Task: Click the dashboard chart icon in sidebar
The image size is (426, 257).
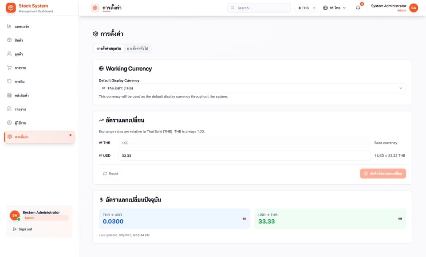Action: click(9, 26)
